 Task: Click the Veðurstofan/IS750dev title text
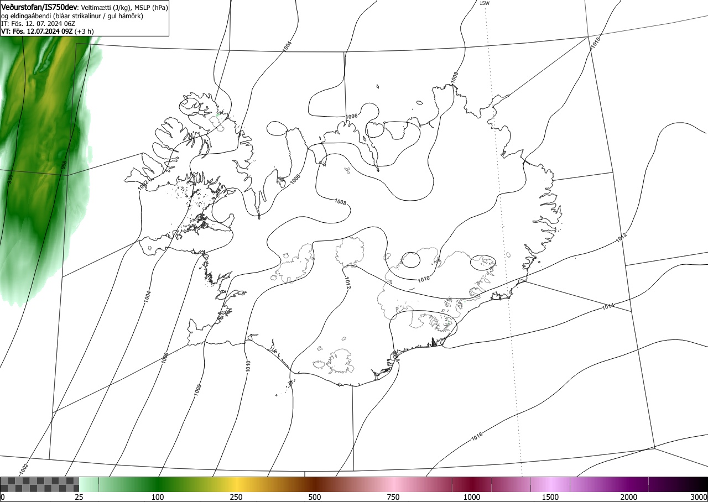pos(39,7)
